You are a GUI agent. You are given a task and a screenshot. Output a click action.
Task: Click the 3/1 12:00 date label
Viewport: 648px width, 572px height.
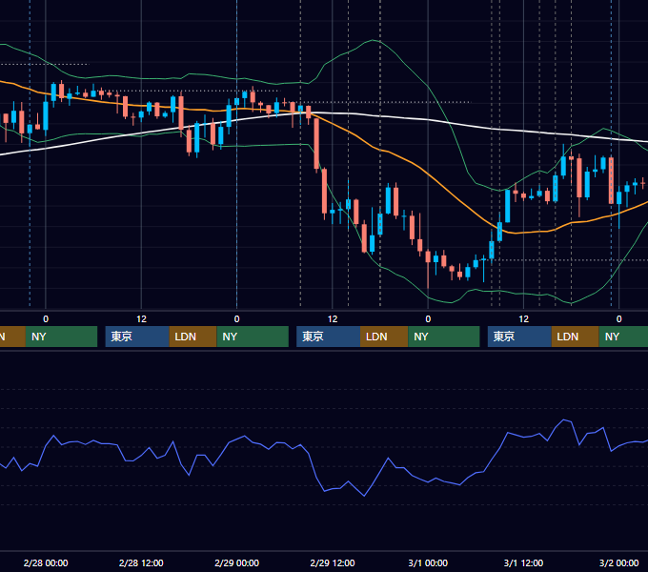coord(523,562)
